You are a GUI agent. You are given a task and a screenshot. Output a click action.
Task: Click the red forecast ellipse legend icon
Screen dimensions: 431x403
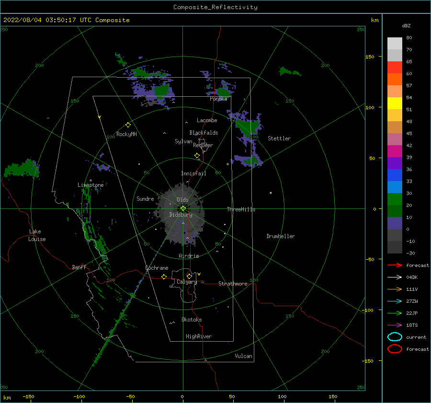click(x=395, y=349)
